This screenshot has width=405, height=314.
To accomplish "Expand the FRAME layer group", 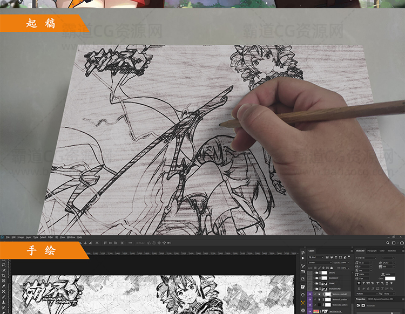I will tap(314, 284).
